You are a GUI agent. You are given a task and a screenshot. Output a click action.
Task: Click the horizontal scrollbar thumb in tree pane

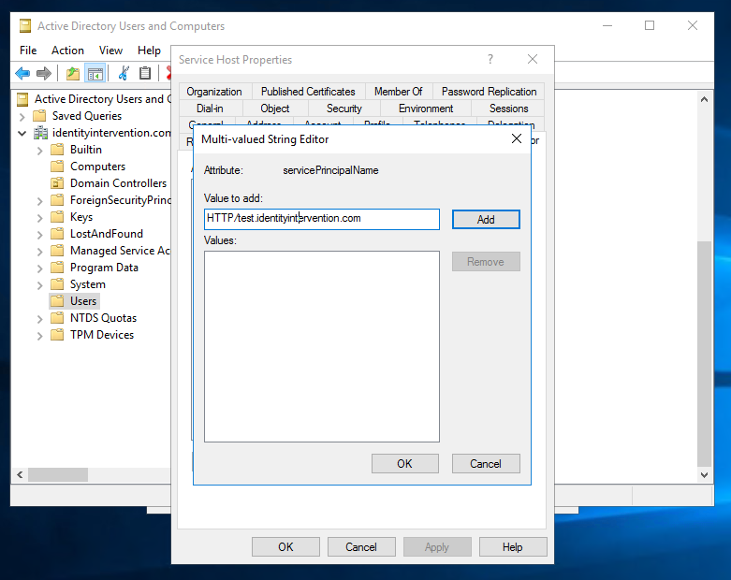pyautogui.click(x=58, y=474)
